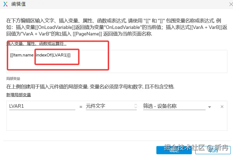
Task: Click the 新增局部变量 link
Action: (x=19, y=95)
